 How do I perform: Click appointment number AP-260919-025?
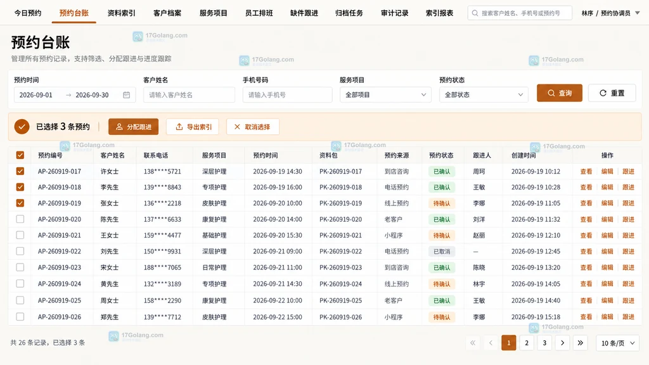point(59,300)
